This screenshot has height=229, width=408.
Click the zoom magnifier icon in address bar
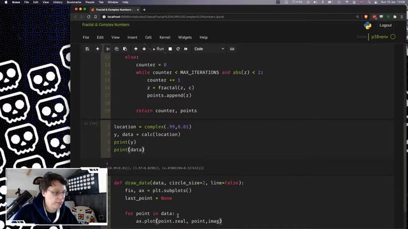[x=358, y=17]
